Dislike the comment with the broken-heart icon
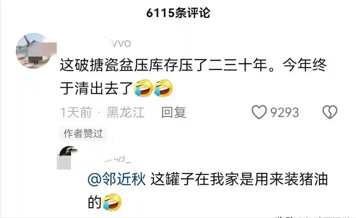 [330, 112]
